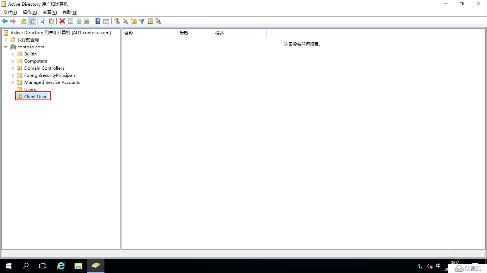Open filter options with the funnel icon
The height and width of the screenshot is (273, 487).
(142, 21)
